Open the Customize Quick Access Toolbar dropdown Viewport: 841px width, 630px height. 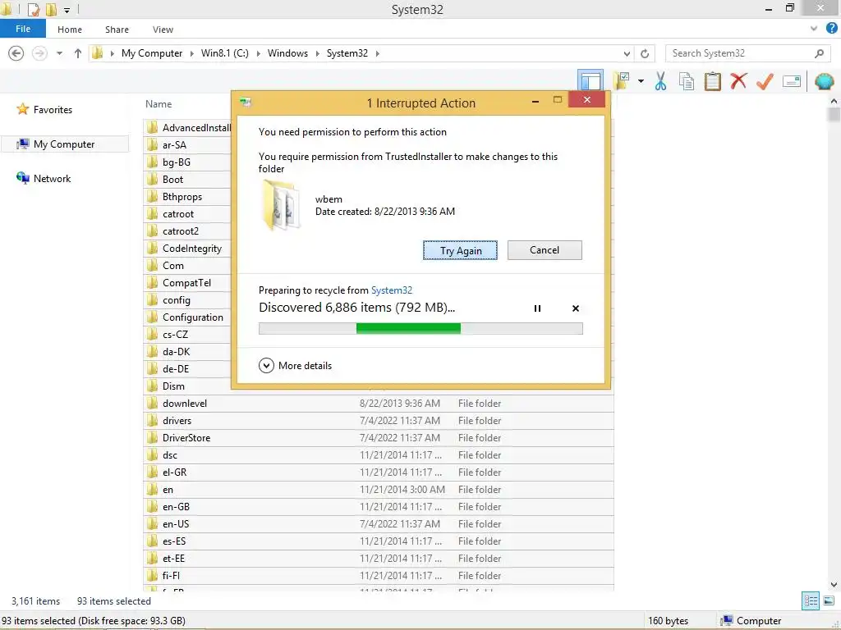point(67,10)
